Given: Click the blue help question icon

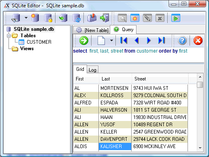Looking at the screenshot, I should [182, 40].
